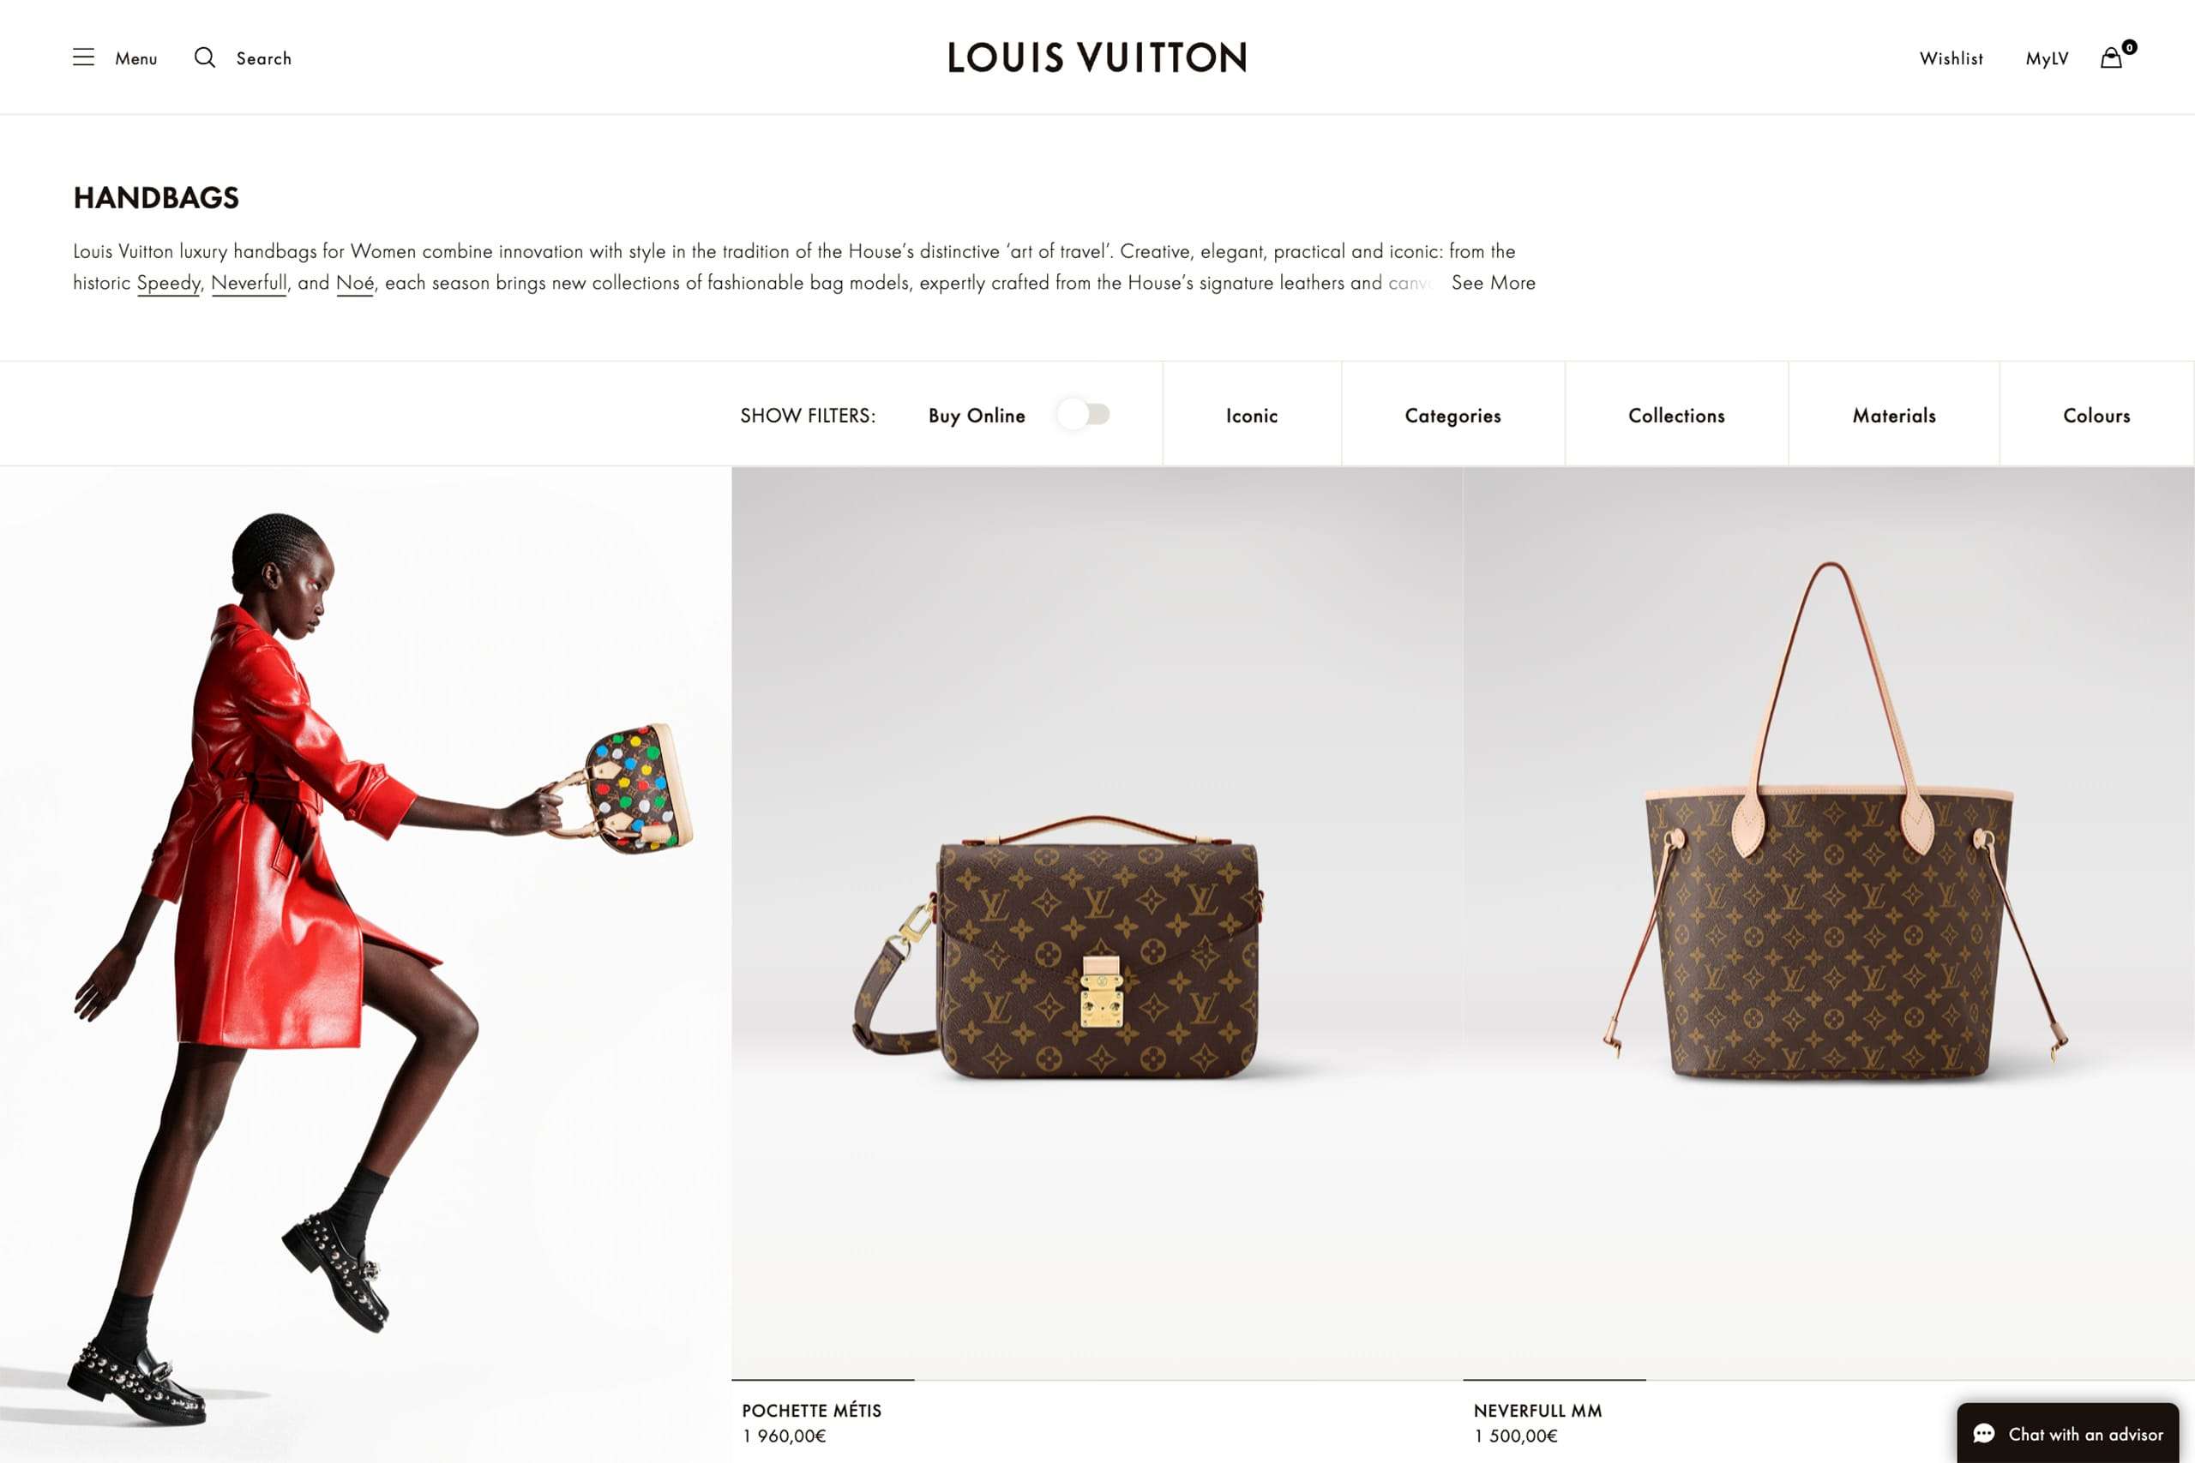Click the Chat with an advisor button
2195x1463 pixels.
tap(2067, 1433)
